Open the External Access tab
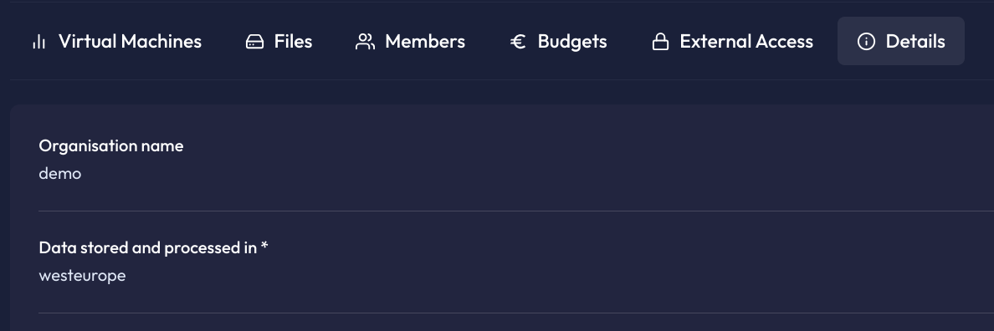994x331 pixels. (x=732, y=41)
